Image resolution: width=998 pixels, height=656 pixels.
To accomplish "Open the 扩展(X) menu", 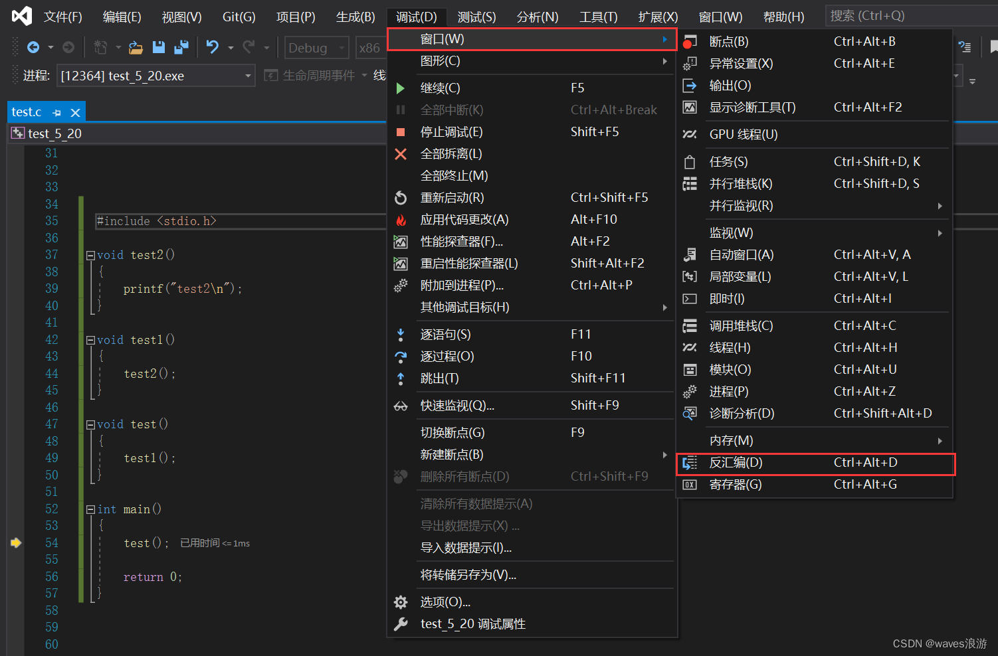I will coord(658,17).
